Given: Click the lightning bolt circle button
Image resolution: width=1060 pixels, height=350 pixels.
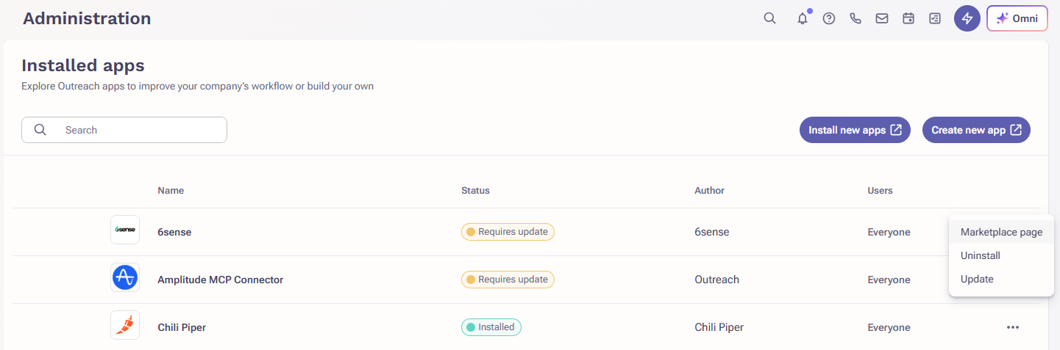Looking at the screenshot, I should pyautogui.click(x=967, y=18).
